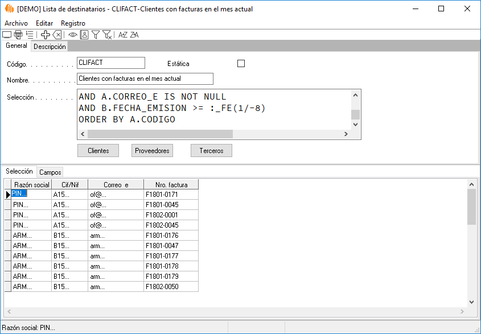Sort ascending with the A-Z icon
Screen dimensions: 481x334
122,35
